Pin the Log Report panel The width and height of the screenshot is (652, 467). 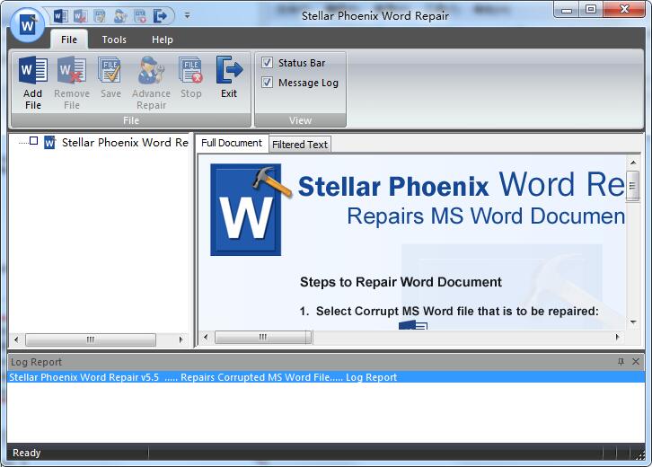(x=621, y=361)
